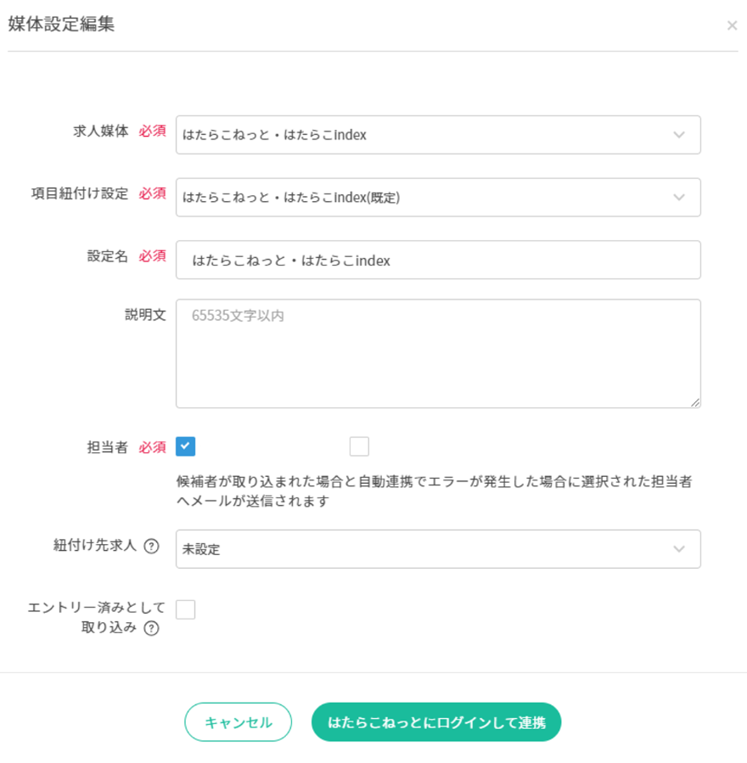747x763 pixels.
Task: Click the 担当者 field label
Action: (108, 447)
